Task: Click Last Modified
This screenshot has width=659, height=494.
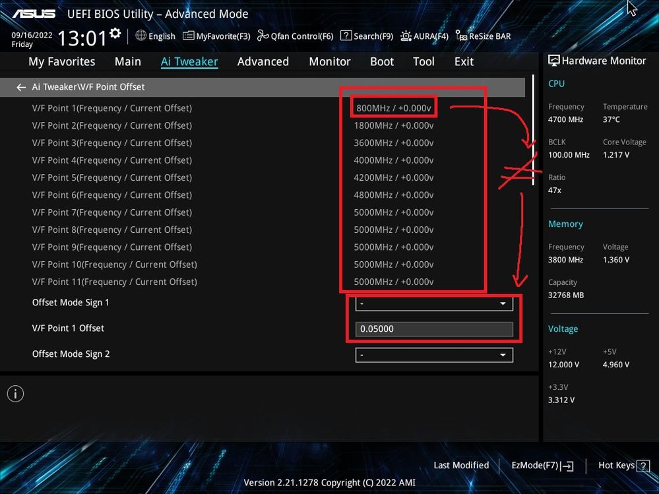Action: (461, 466)
